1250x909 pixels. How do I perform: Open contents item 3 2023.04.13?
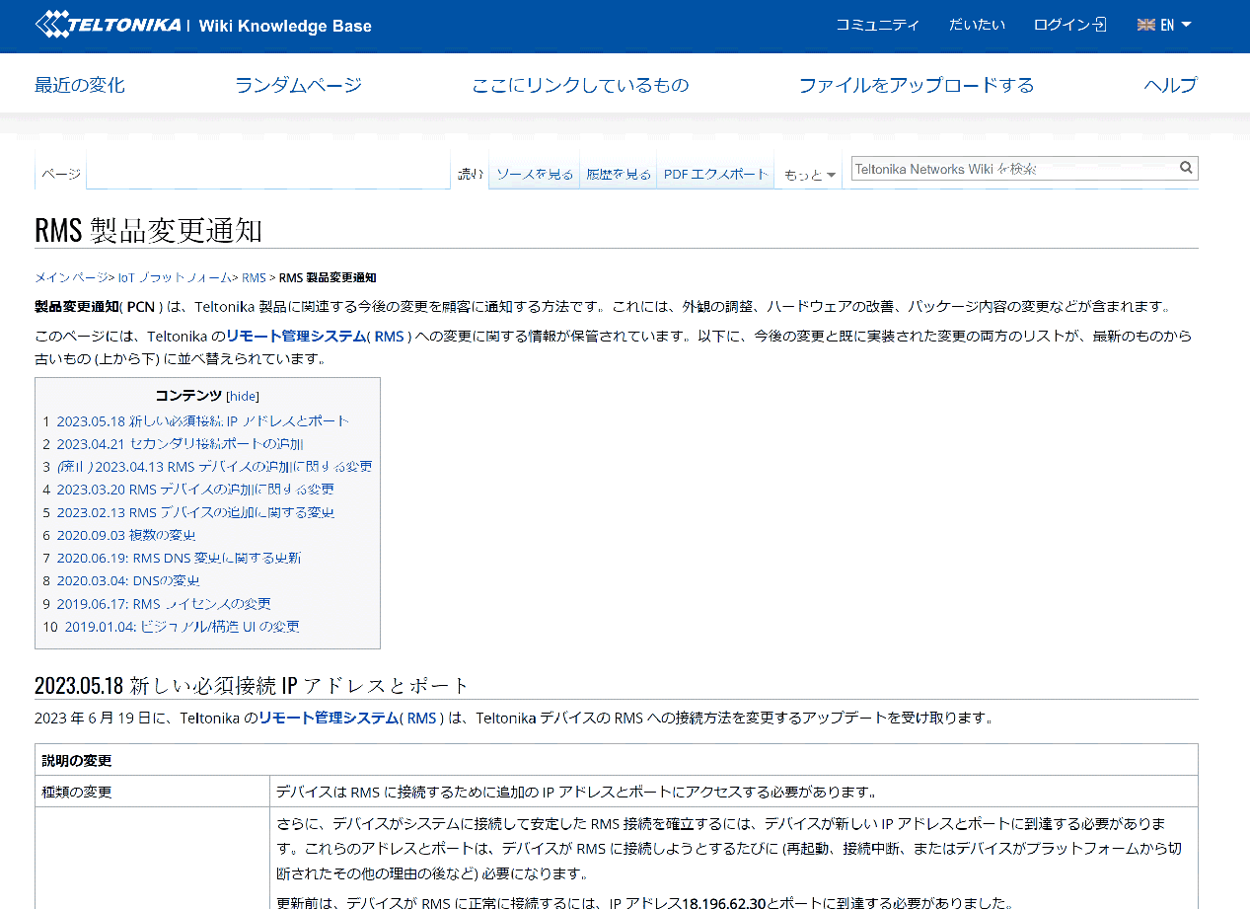(214, 466)
